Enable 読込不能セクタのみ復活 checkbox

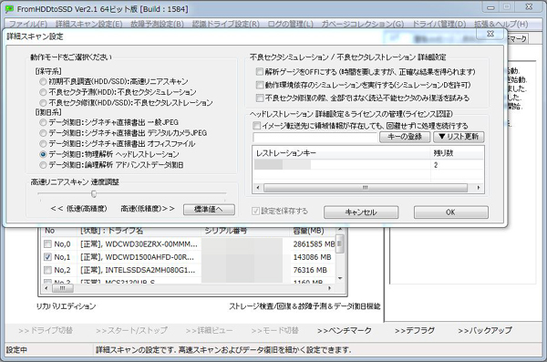click(259, 98)
